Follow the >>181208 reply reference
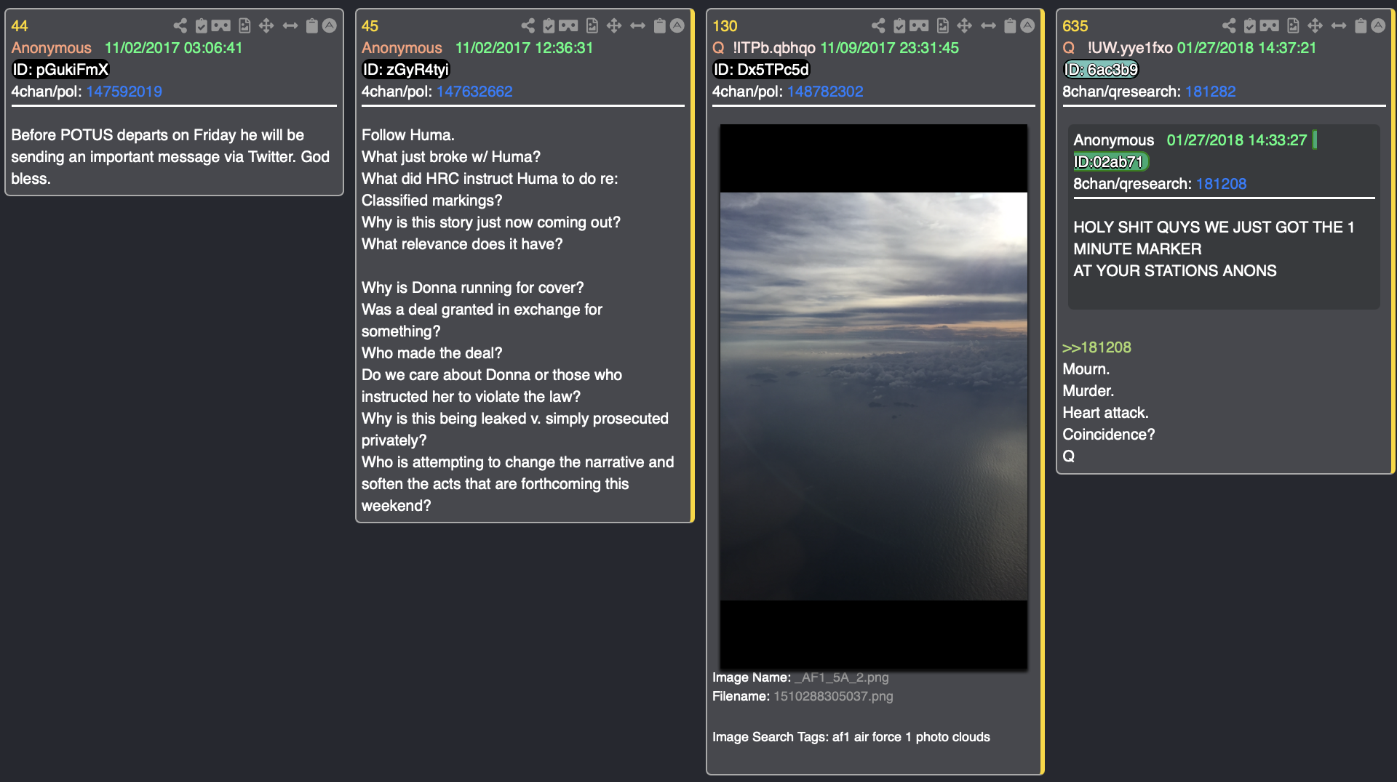This screenshot has height=782, width=1397. 1096,347
